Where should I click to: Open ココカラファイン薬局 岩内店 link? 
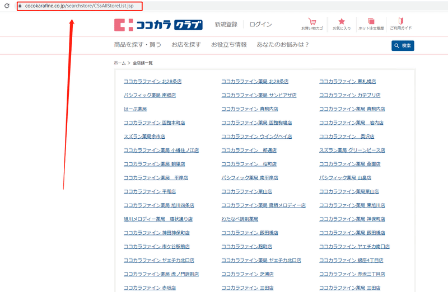[x=351, y=123]
